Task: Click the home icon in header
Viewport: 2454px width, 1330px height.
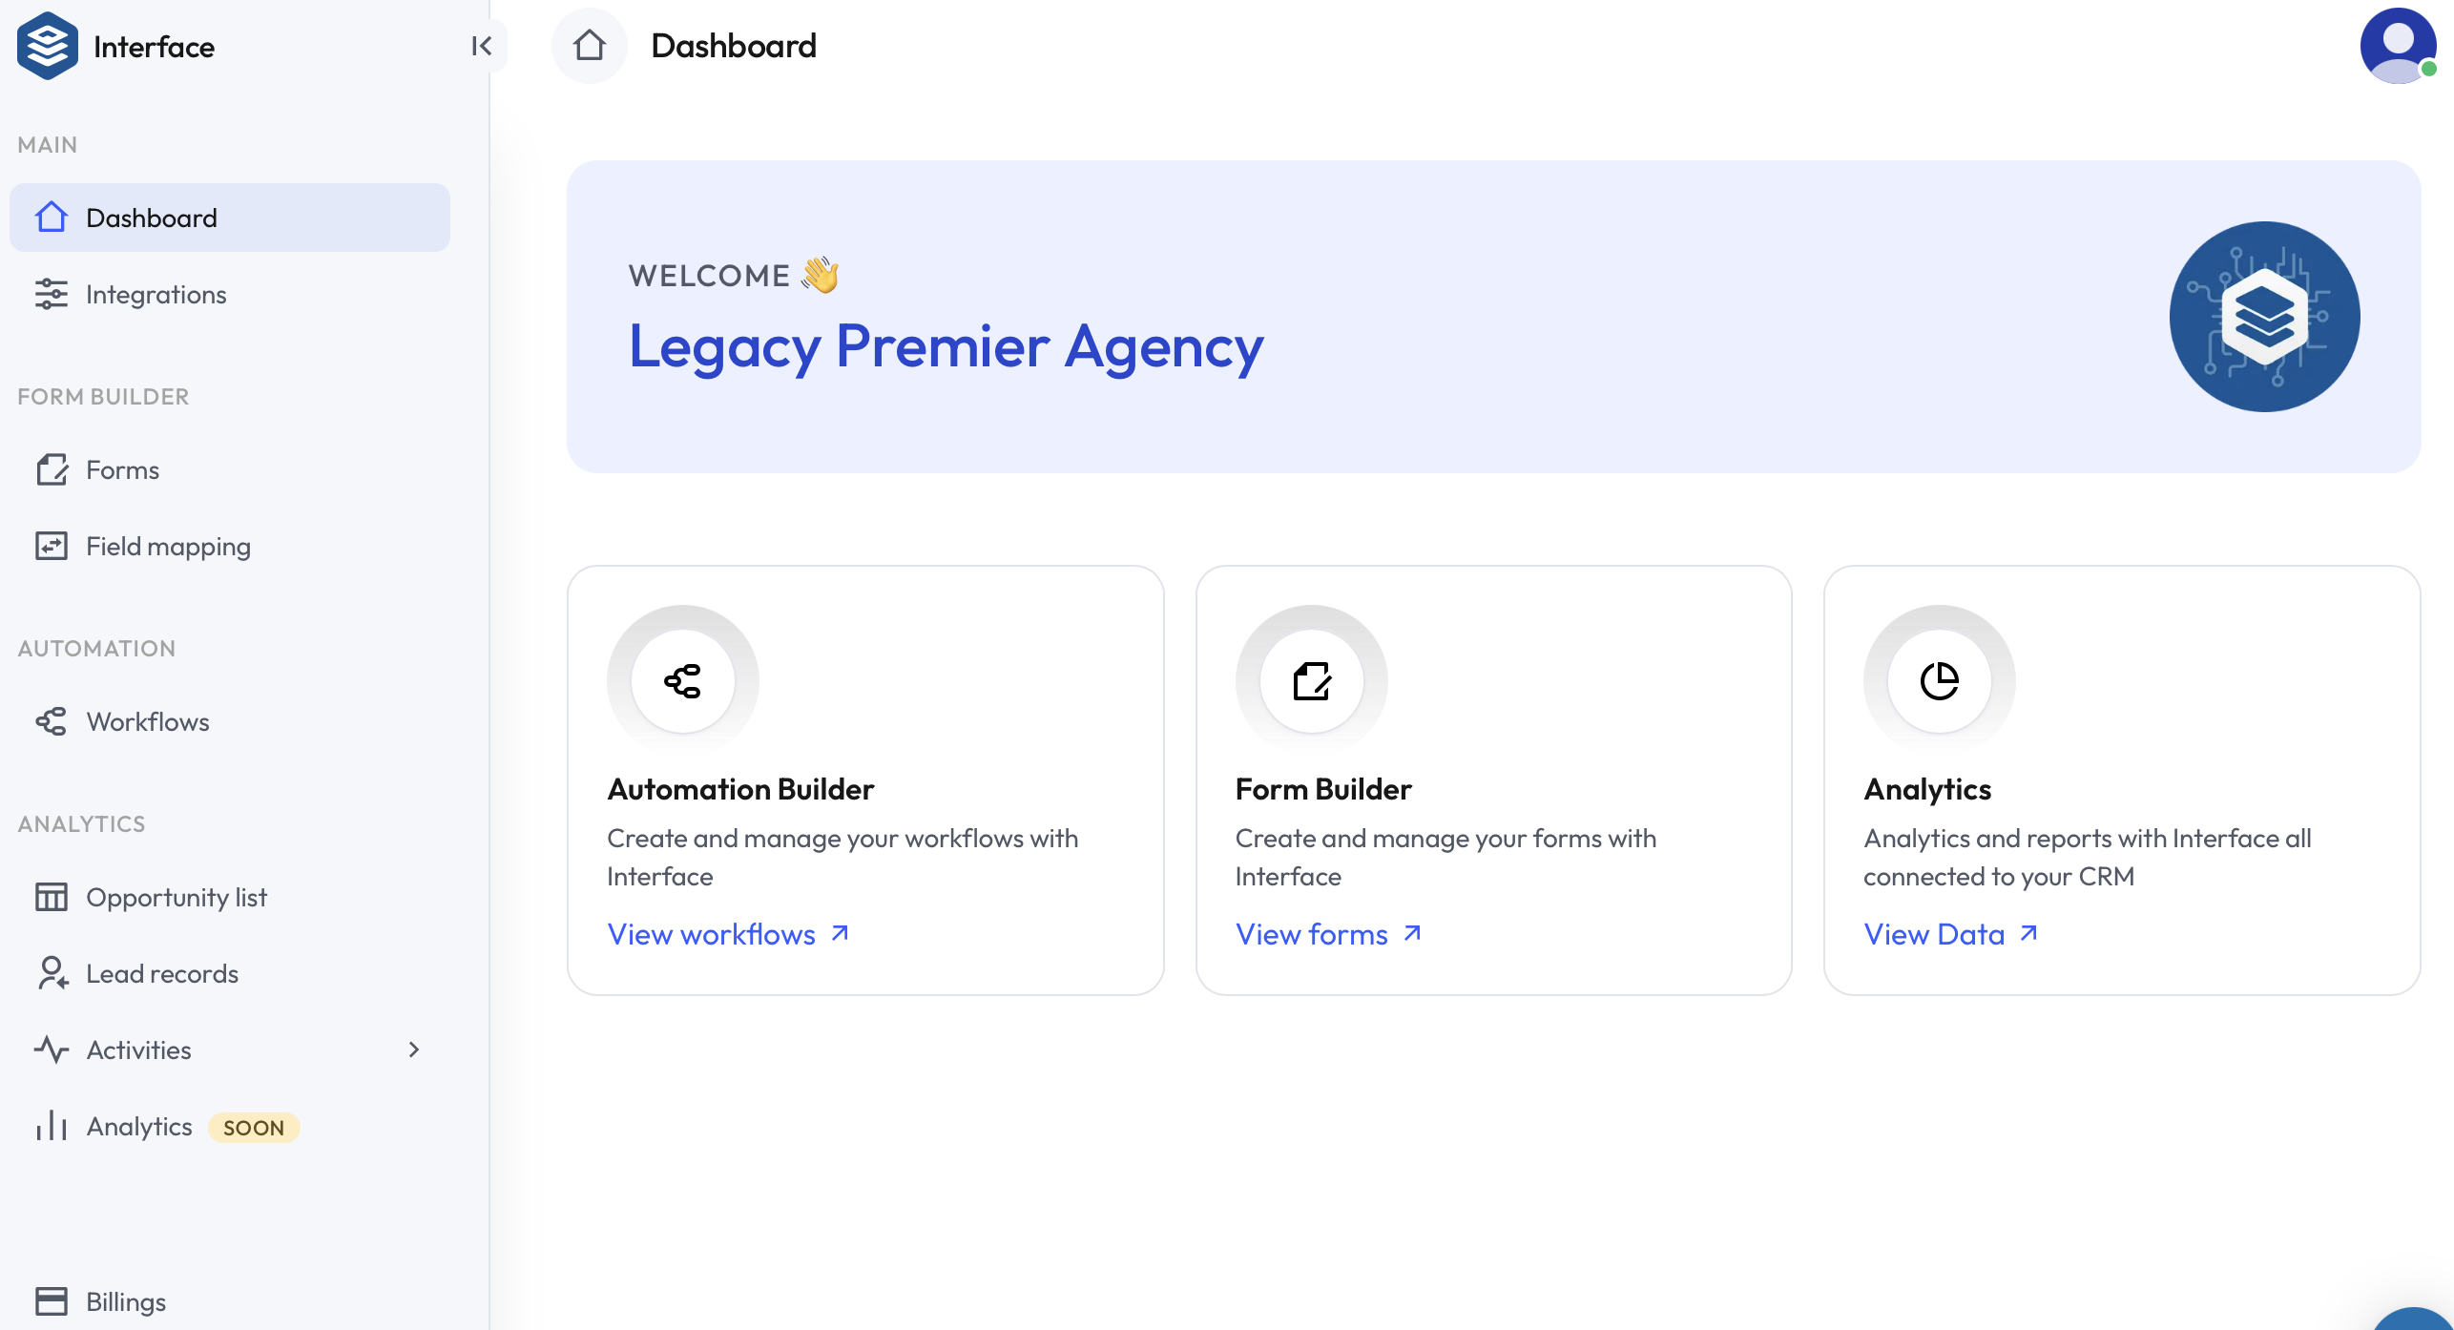Action: coord(590,46)
